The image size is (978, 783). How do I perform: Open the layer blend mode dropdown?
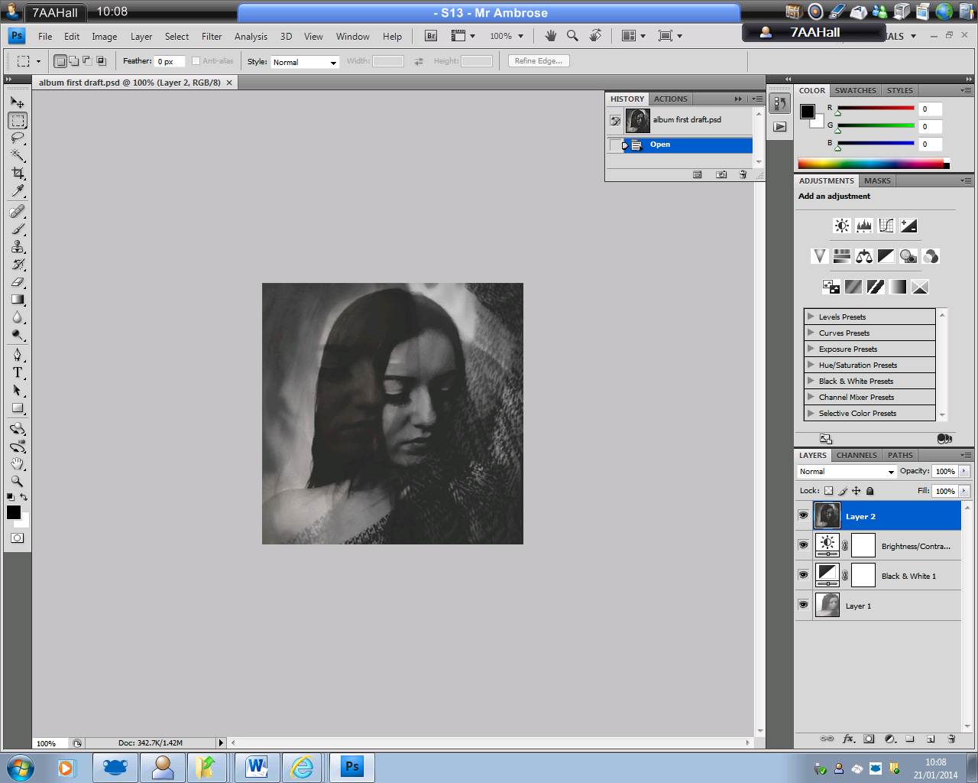(847, 472)
